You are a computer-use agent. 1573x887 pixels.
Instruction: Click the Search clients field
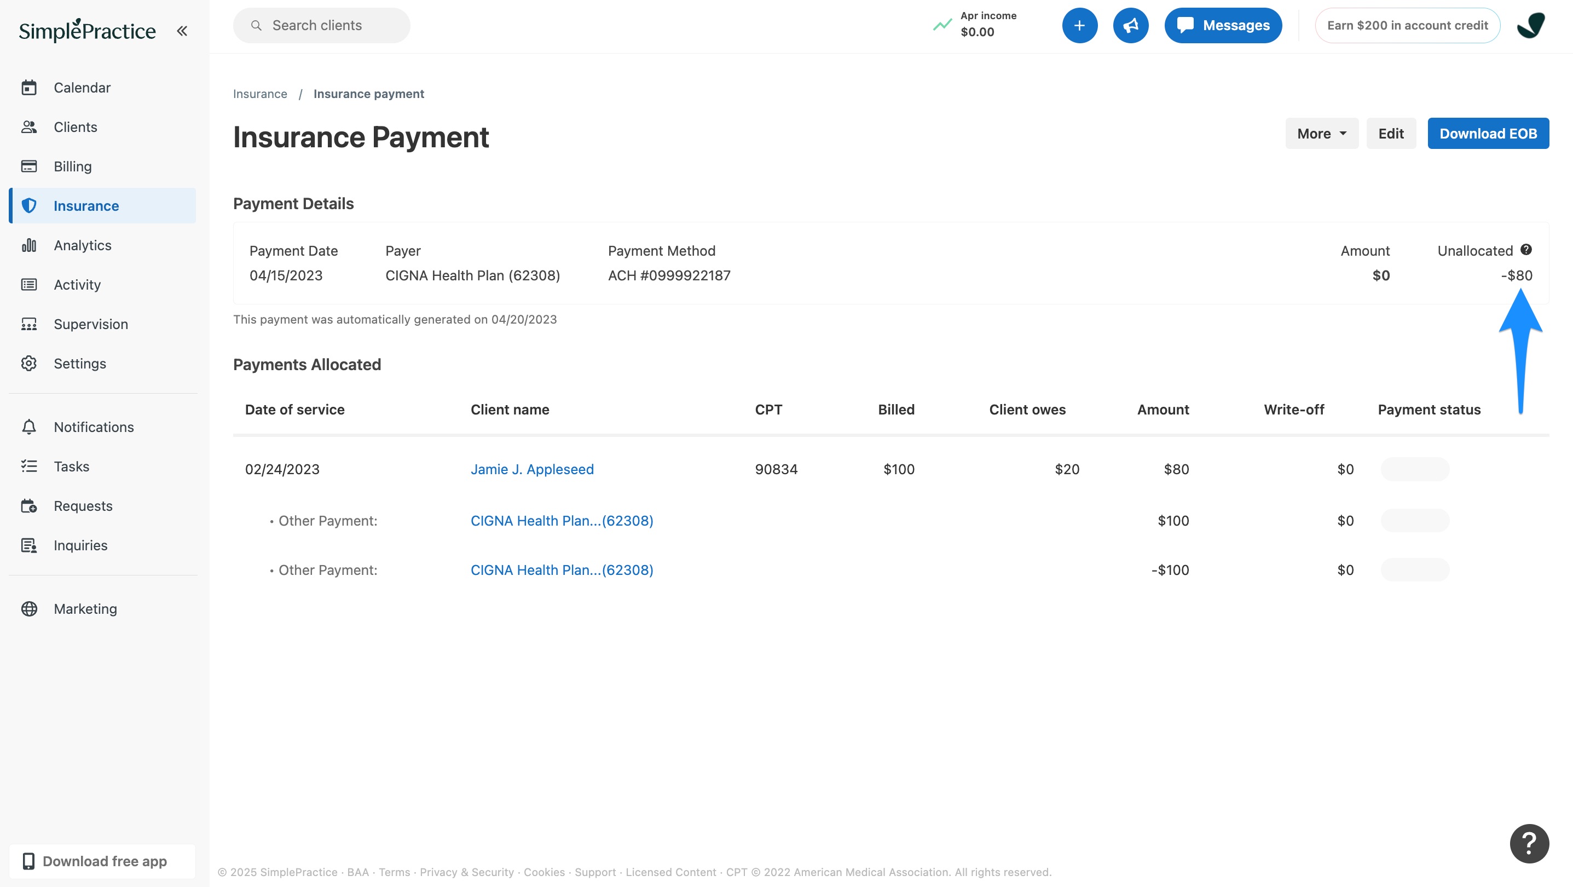point(322,25)
